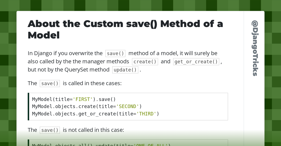
Task: Click the MyModel.objects.create code line
Action: pos(87,107)
